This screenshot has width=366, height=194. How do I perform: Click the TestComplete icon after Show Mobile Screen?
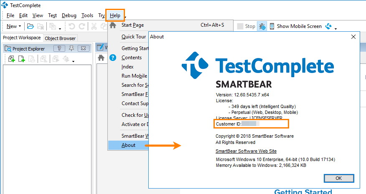[328, 26]
